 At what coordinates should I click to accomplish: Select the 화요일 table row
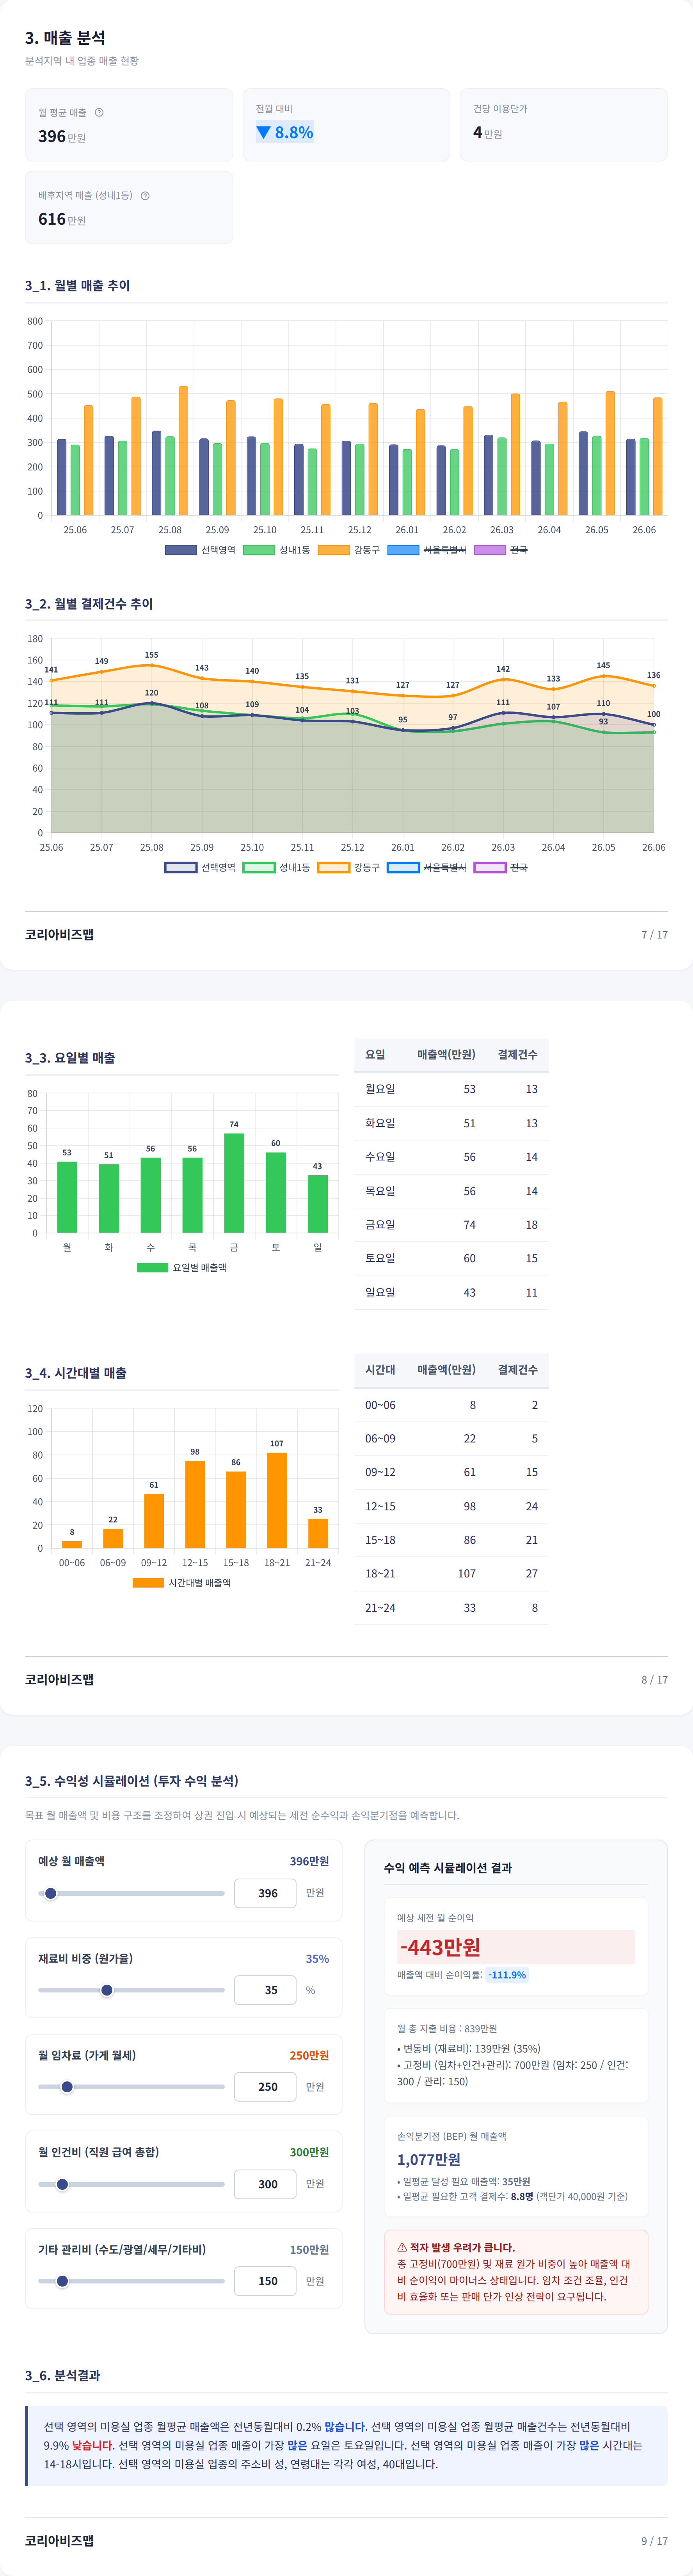(451, 1123)
